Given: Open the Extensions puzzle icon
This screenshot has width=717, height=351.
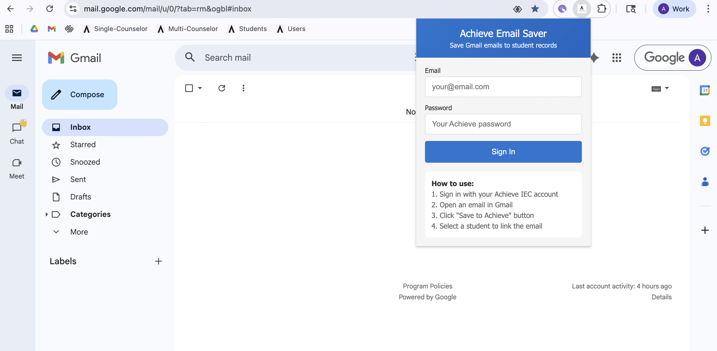Looking at the screenshot, I should click(x=601, y=9).
